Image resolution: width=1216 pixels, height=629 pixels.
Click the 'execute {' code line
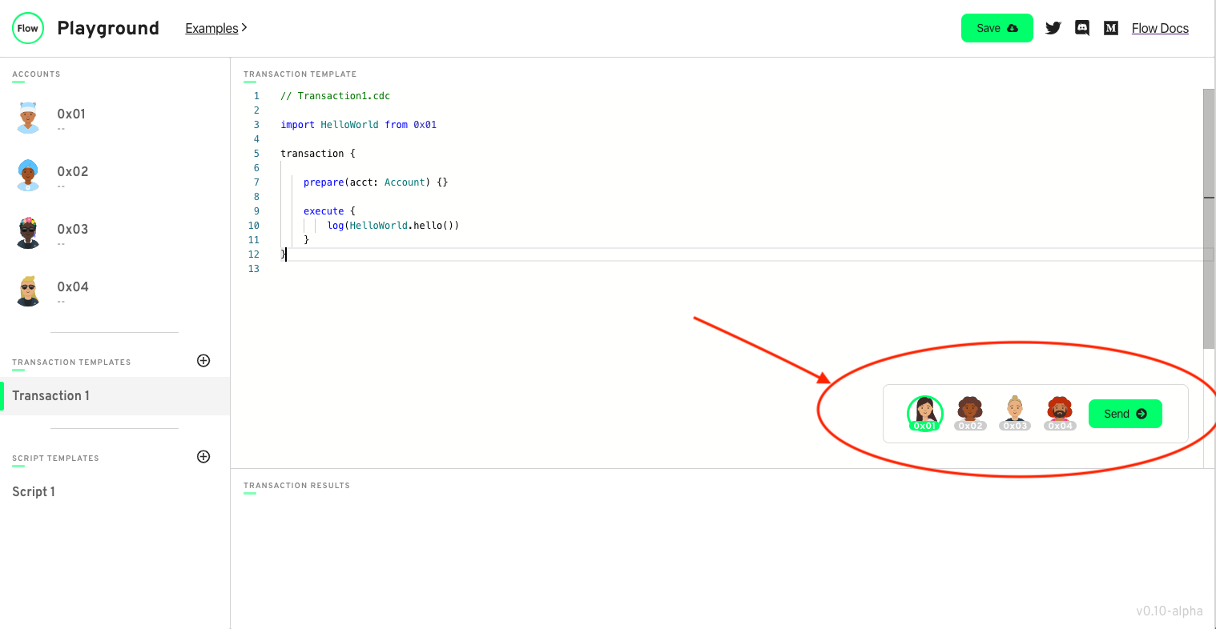329,211
